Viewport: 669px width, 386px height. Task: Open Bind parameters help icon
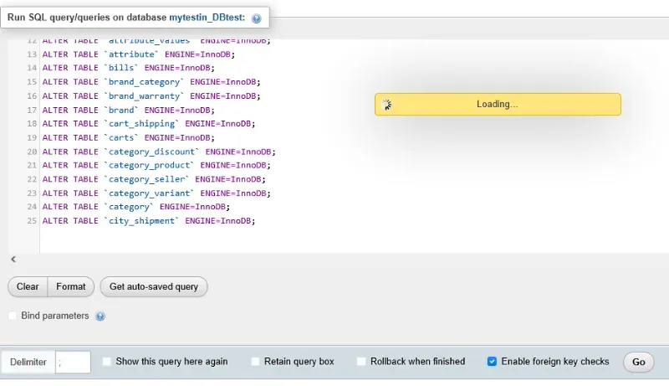click(100, 317)
